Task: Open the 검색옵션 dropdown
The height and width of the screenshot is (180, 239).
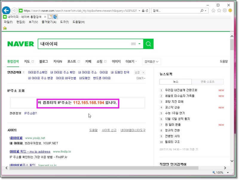Action: [151, 61]
